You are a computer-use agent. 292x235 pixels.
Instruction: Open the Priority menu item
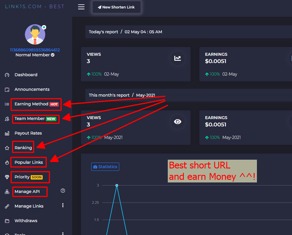(x=22, y=177)
